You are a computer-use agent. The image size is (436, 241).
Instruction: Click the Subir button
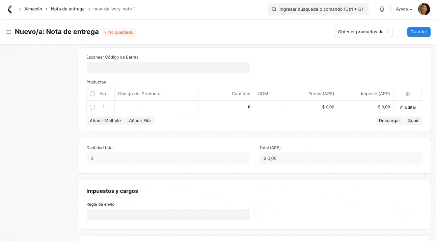[x=413, y=120]
